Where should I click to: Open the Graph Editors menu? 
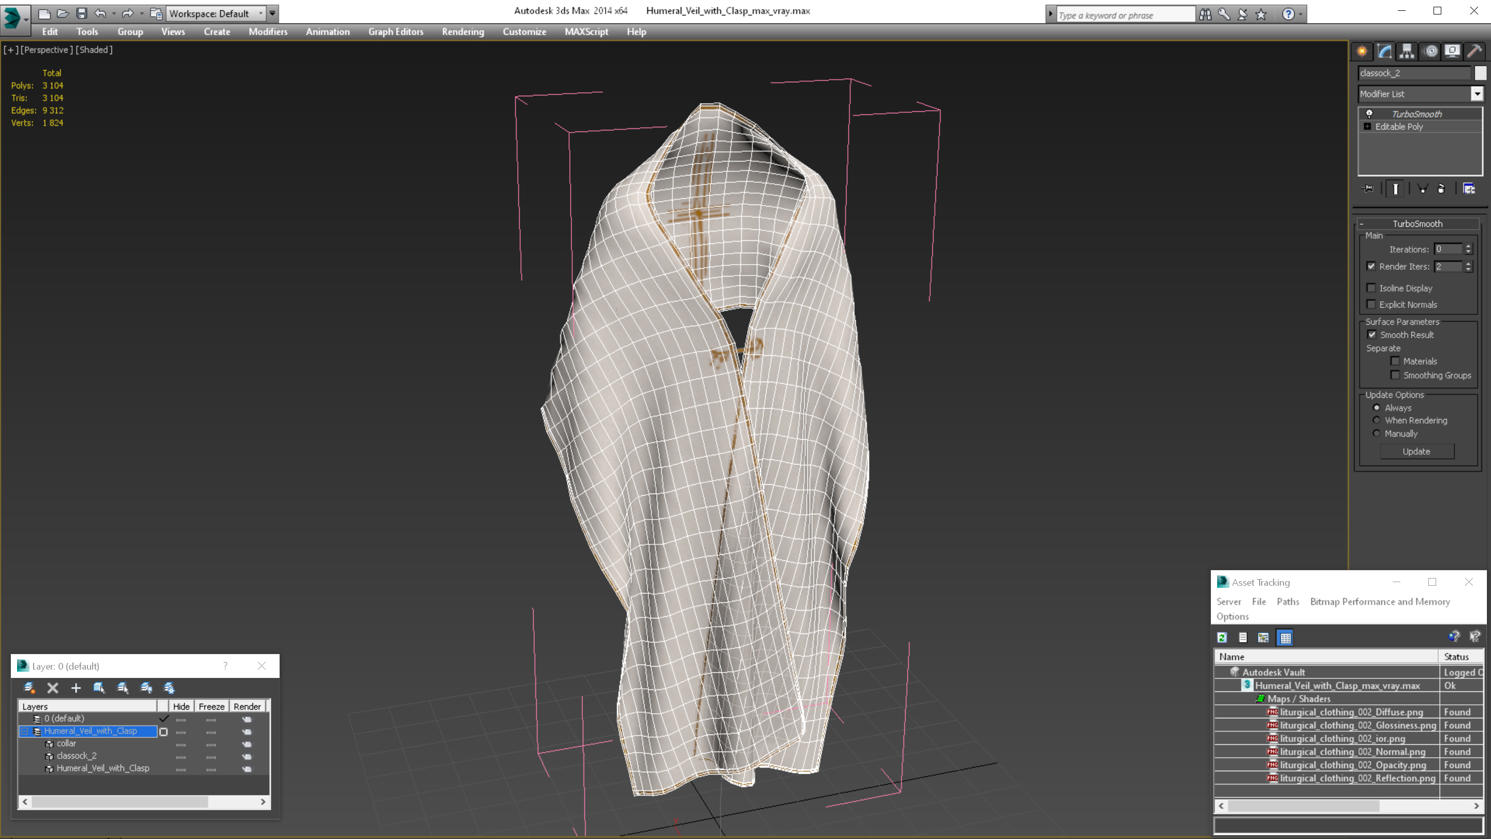click(396, 32)
